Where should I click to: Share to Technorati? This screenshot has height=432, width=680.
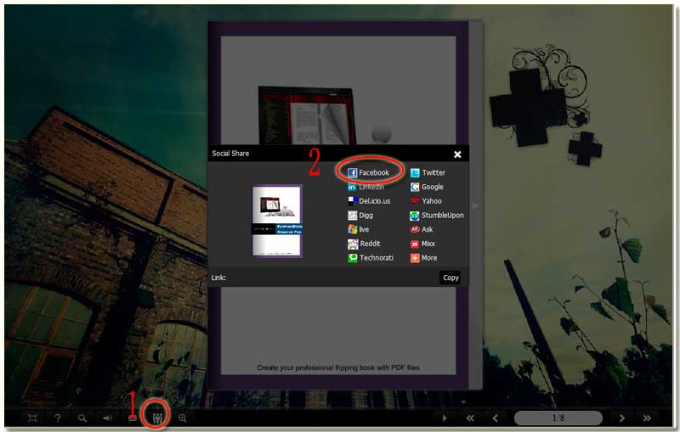tap(371, 258)
